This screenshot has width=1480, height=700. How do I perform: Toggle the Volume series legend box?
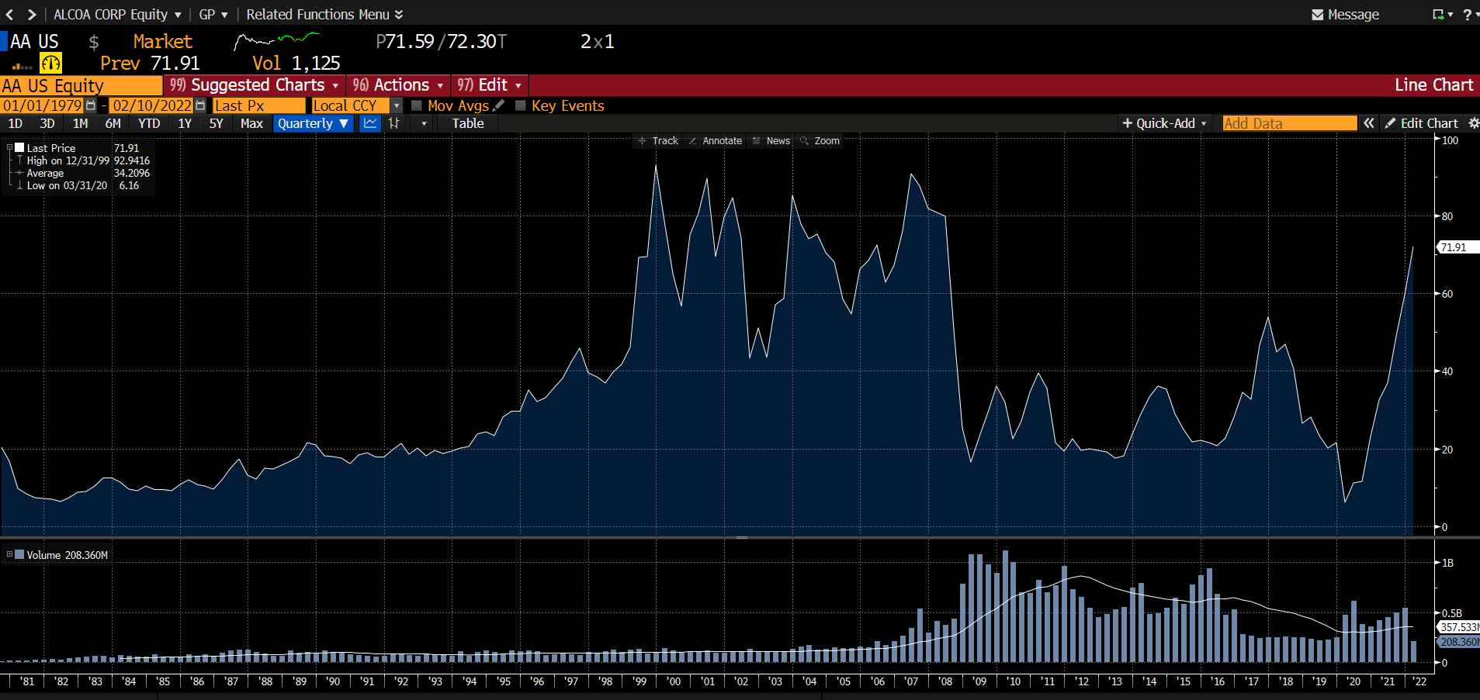point(19,555)
